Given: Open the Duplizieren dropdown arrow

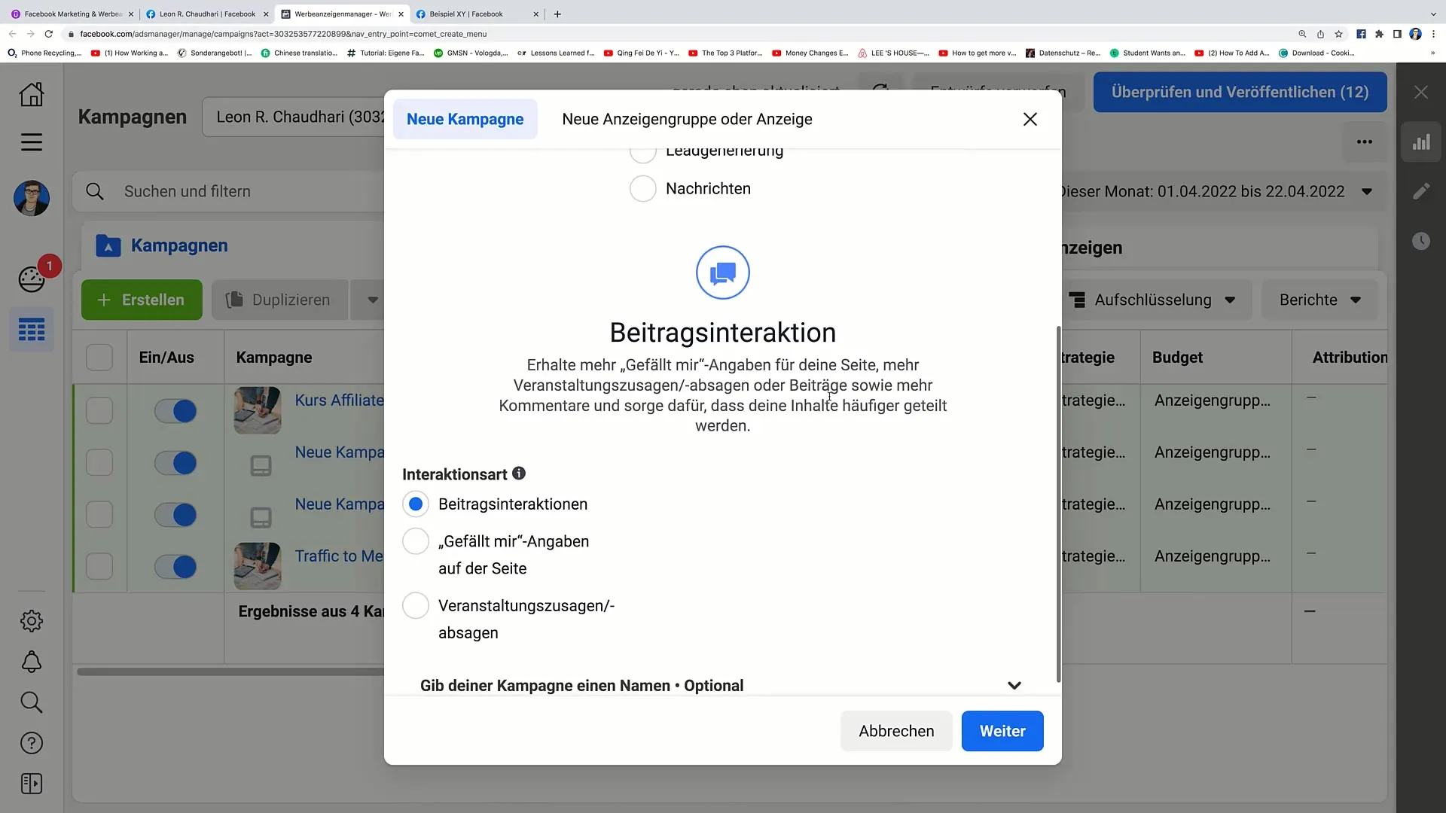Looking at the screenshot, I should pos(372,300).
